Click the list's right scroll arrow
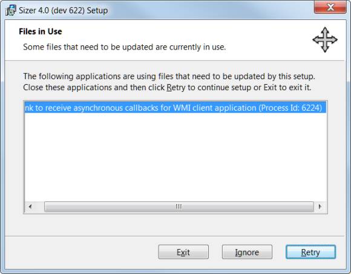This screenshot has width=351, height=274. 320,207
